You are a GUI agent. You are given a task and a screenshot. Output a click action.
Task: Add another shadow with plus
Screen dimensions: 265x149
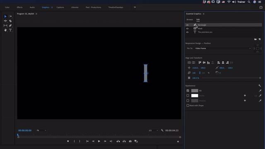pos(245,101)
